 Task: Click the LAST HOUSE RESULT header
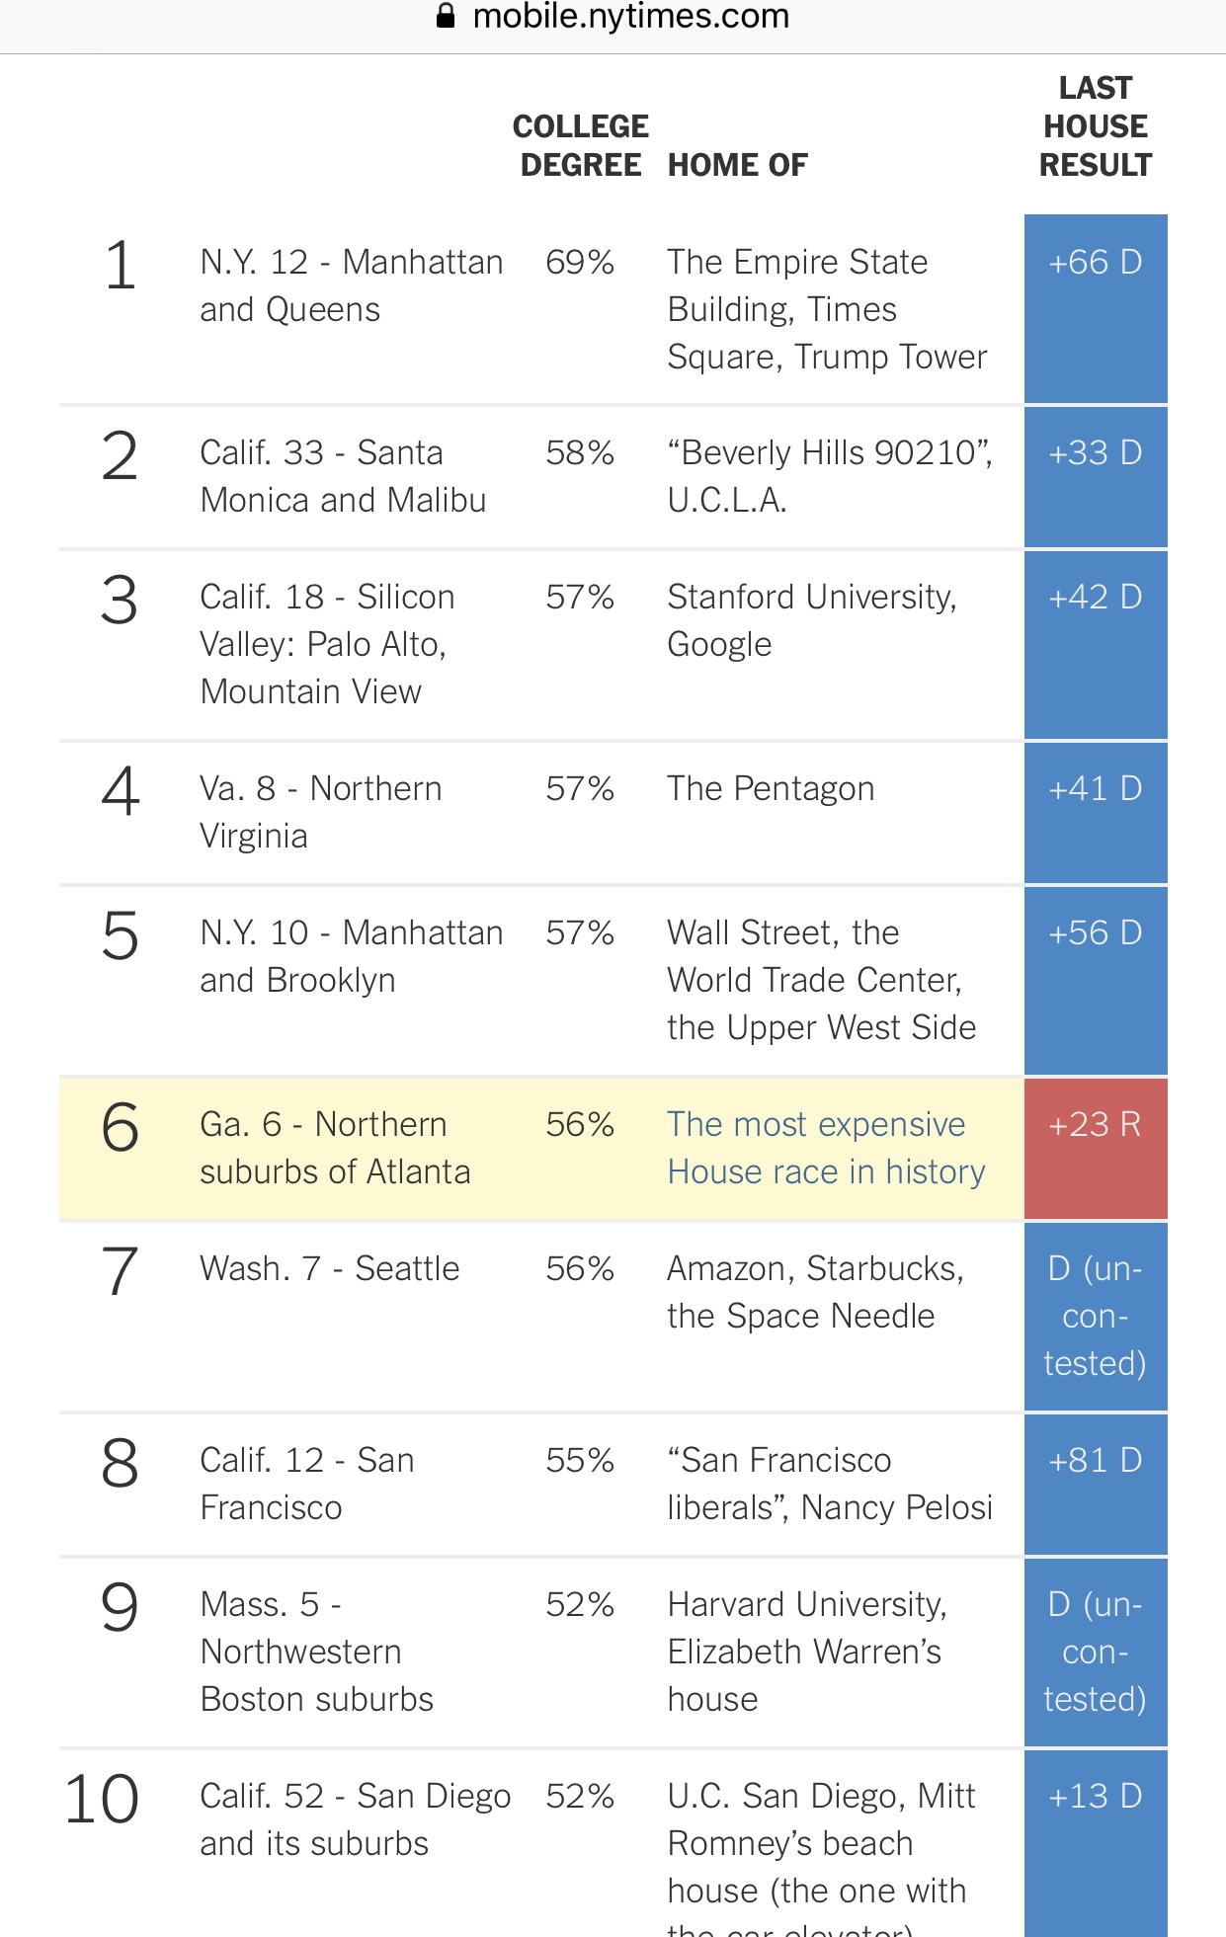[x=1096, y=126]
